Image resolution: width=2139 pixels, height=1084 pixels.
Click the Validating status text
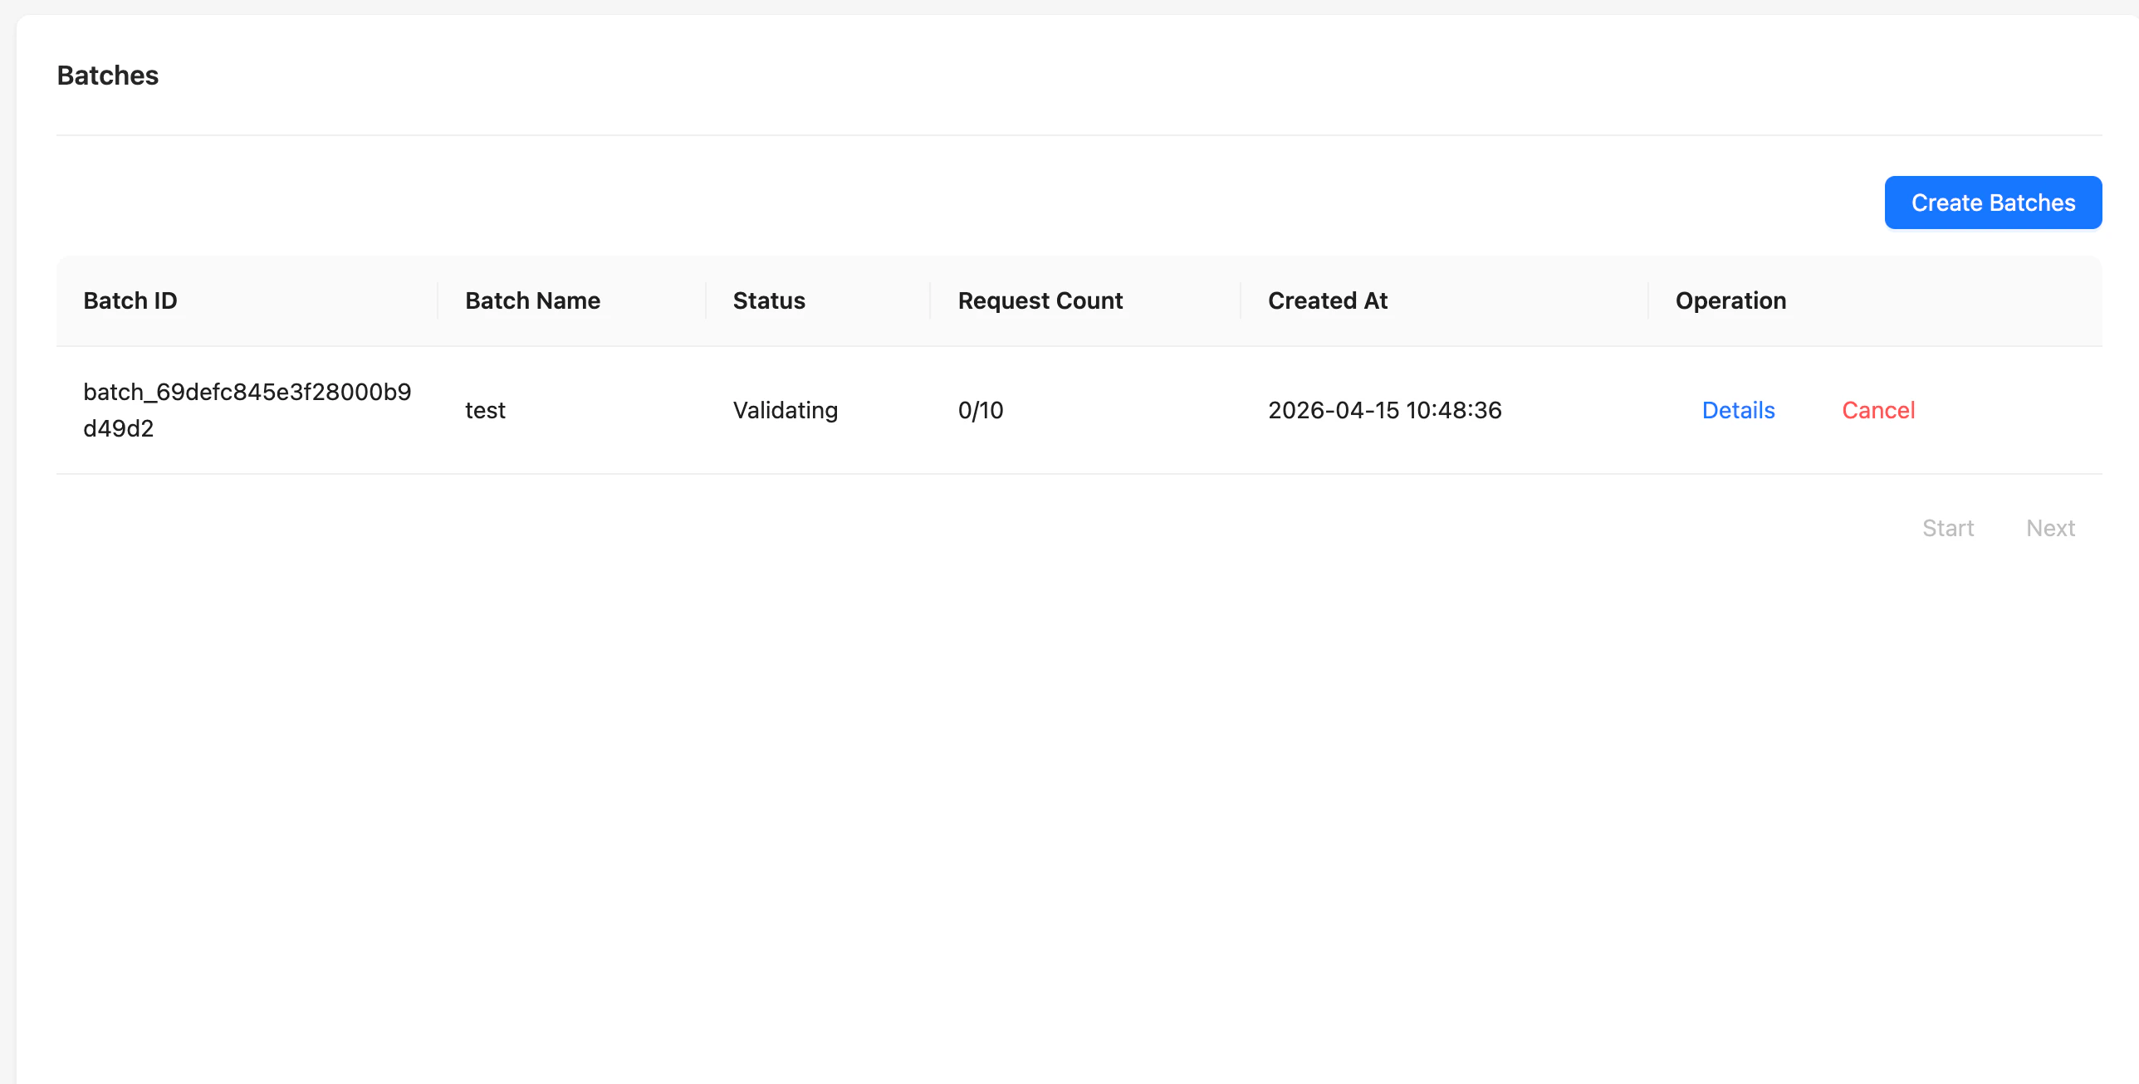[x=785, y=410]
